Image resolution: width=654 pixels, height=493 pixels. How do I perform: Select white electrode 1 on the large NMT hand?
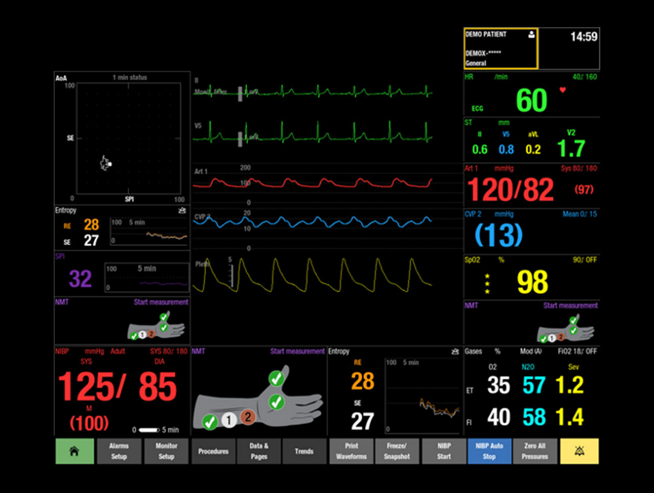point(229,420)
